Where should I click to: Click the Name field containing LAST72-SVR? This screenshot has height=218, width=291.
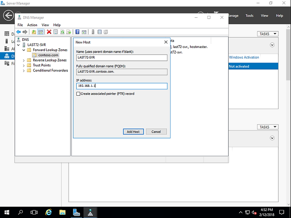[122, 58]
